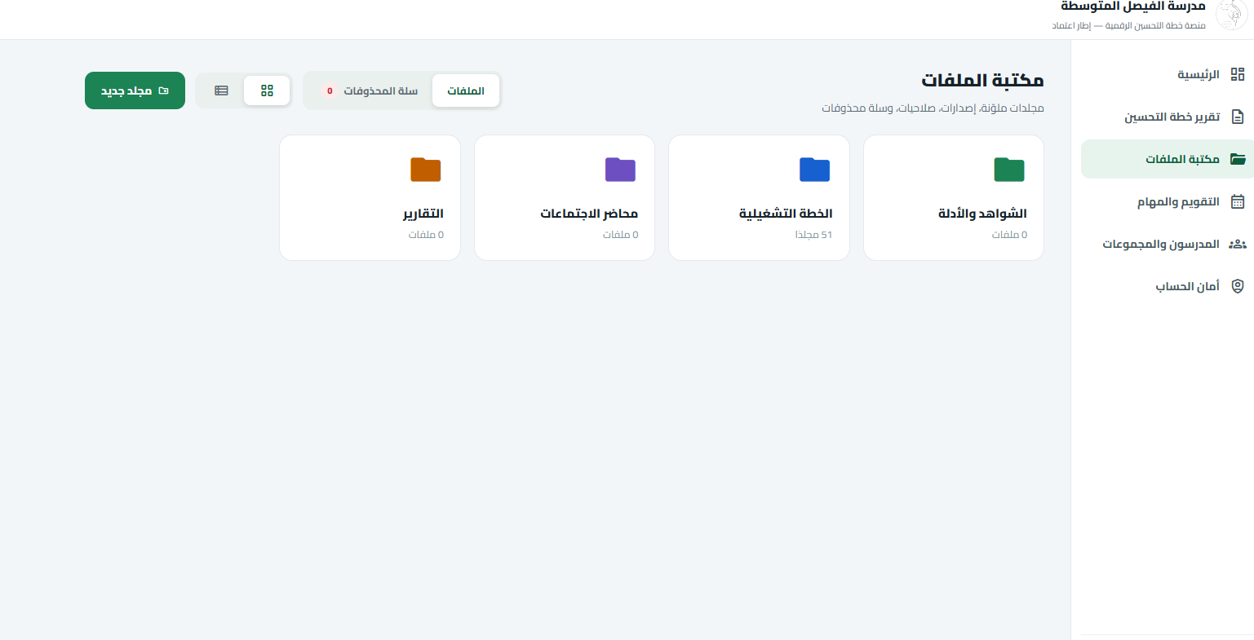This screenshot has height=640, width=1254.
Task: Click the red 0 badge on سلة المحذوفات
Action: pyautogui.click(x=330, y=90)
